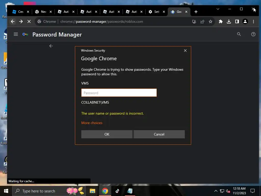Screen dimensions: 261x196
Task: Click the Windows password input field
Action: 119,93
